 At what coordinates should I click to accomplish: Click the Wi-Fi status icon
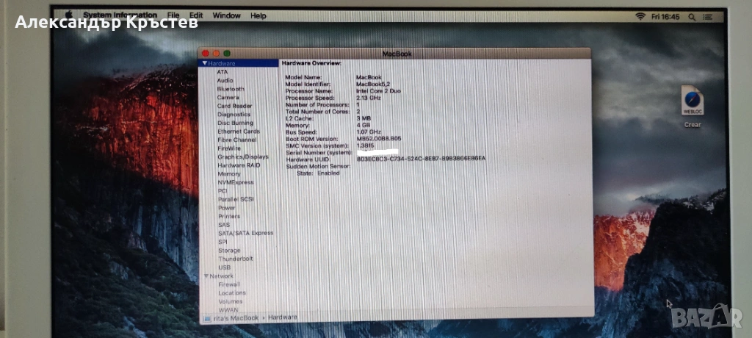(x=640, y=16)
